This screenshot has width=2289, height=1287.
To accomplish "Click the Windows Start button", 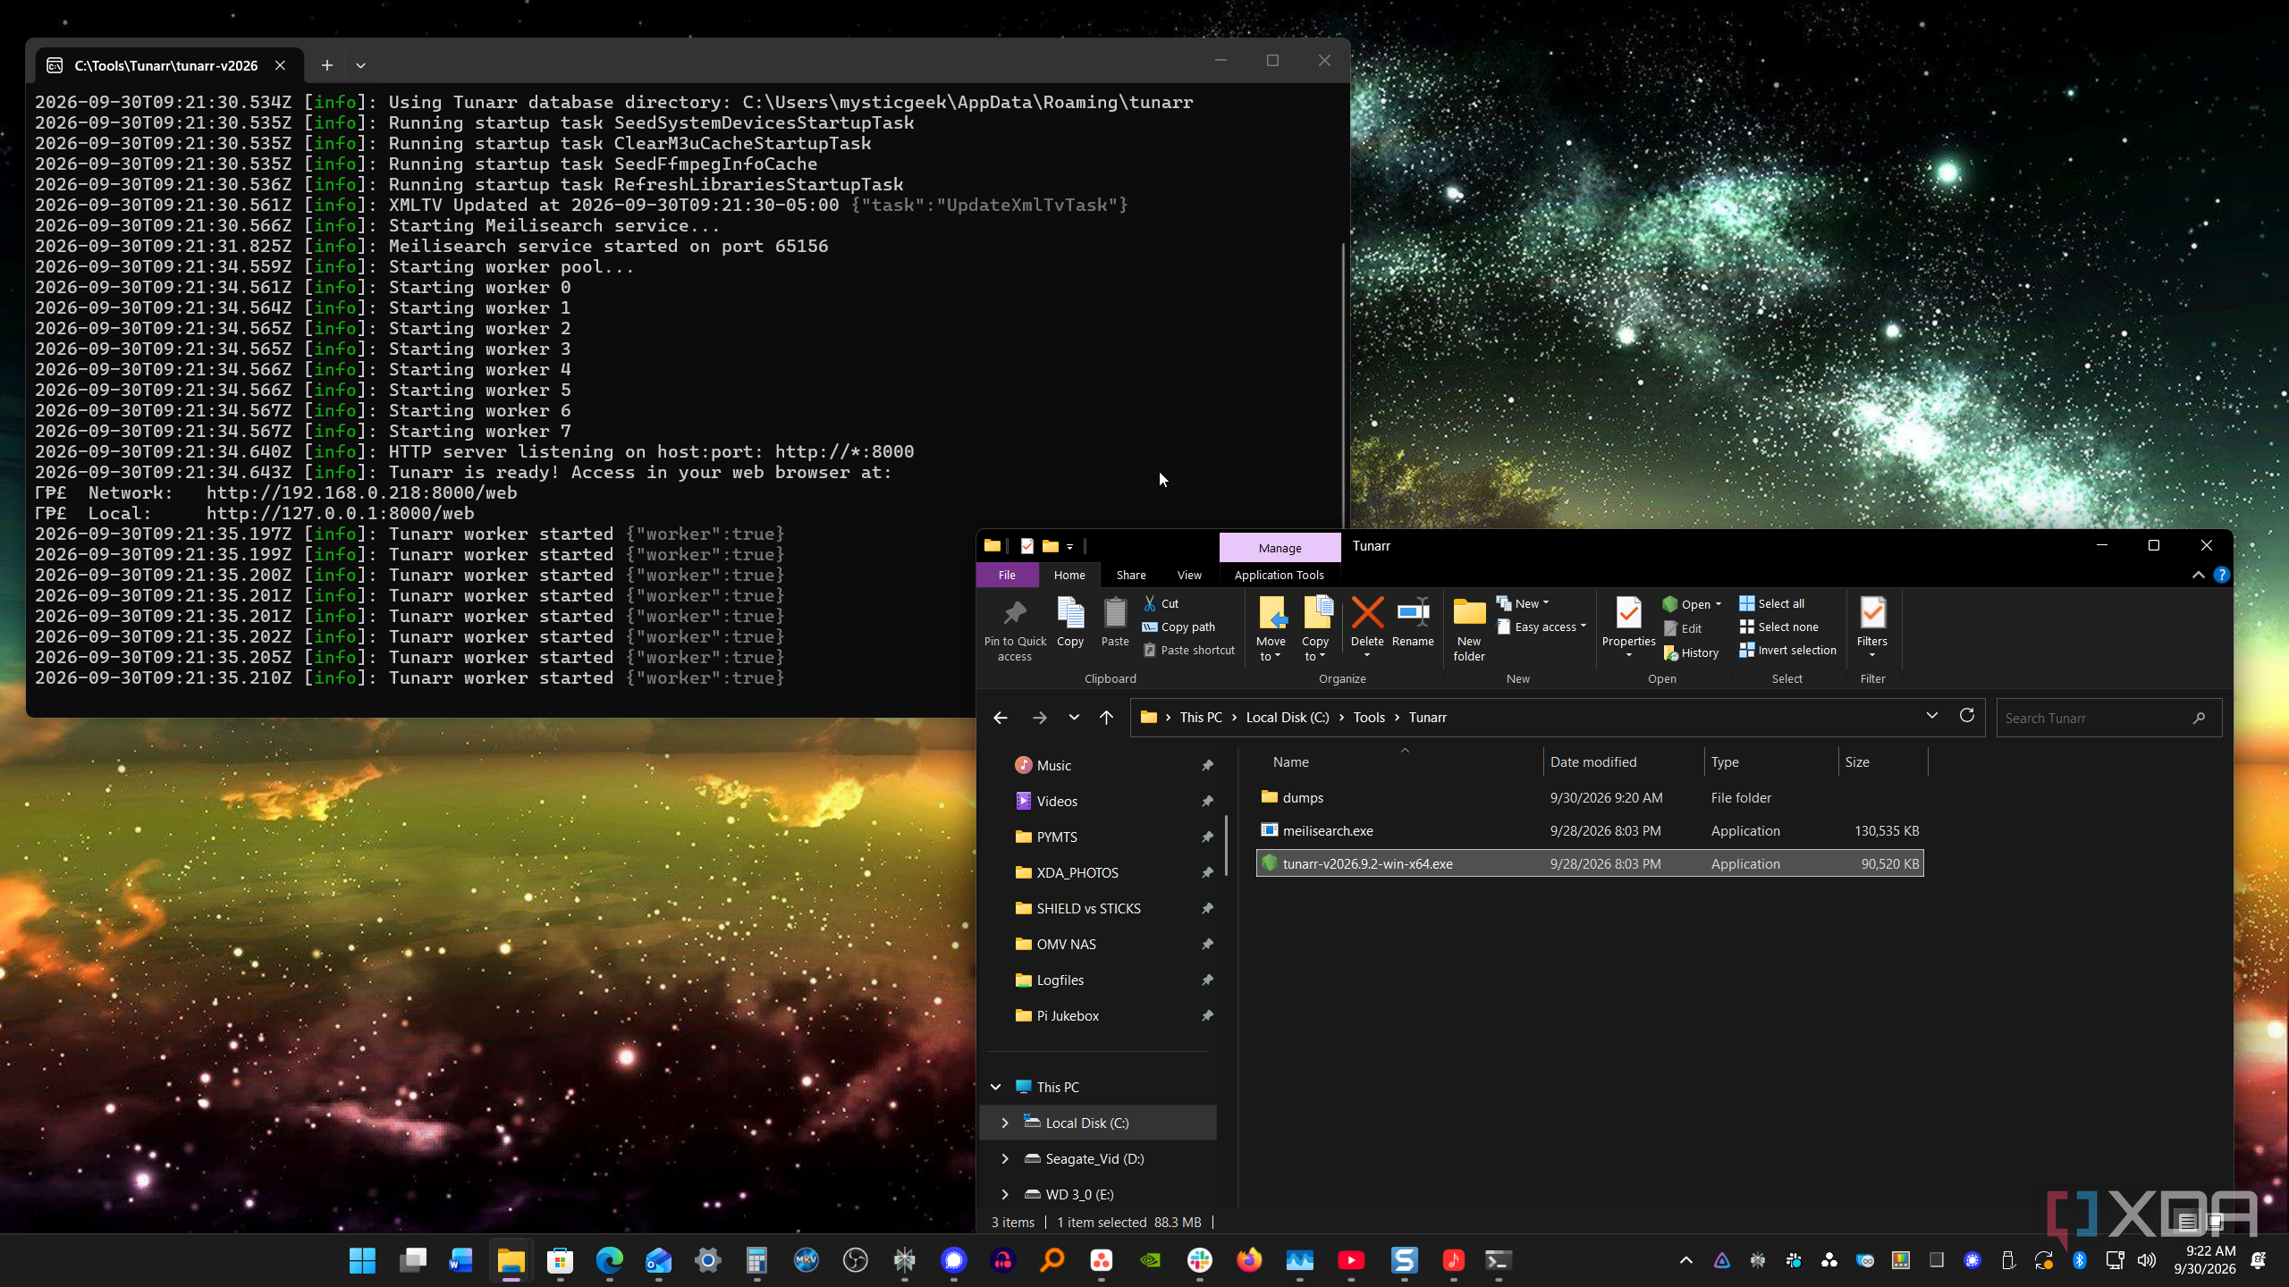I will coord(362,1261).
